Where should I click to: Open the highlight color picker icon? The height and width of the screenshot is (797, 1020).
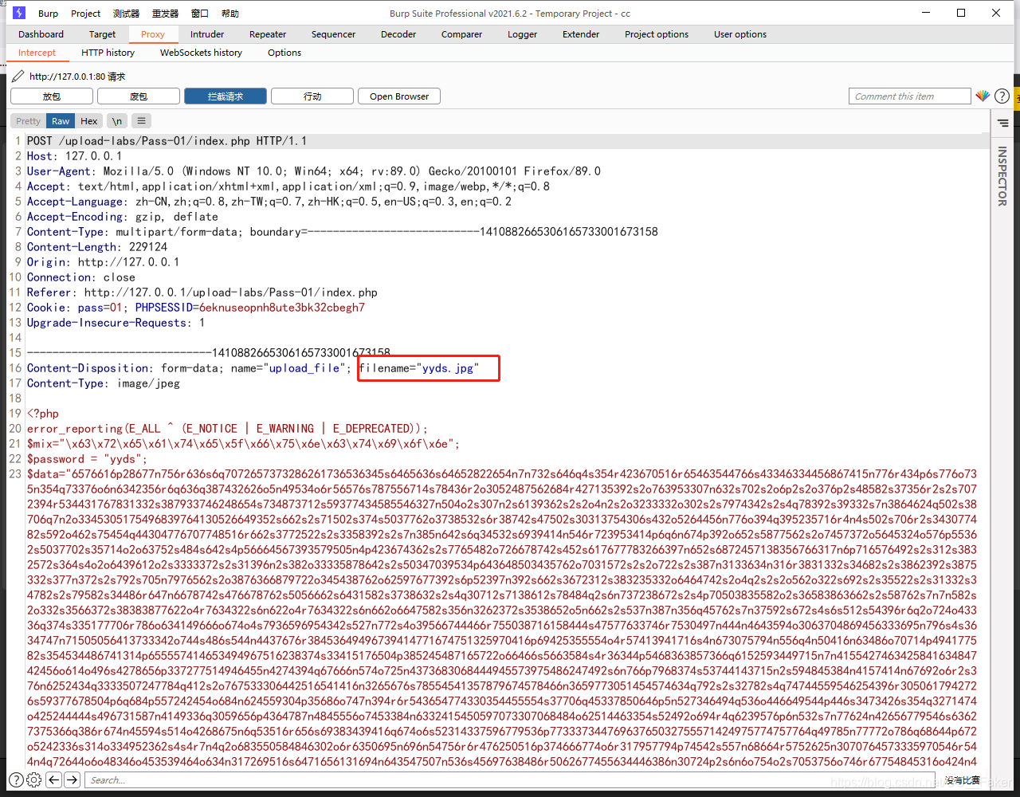point(983,96)
